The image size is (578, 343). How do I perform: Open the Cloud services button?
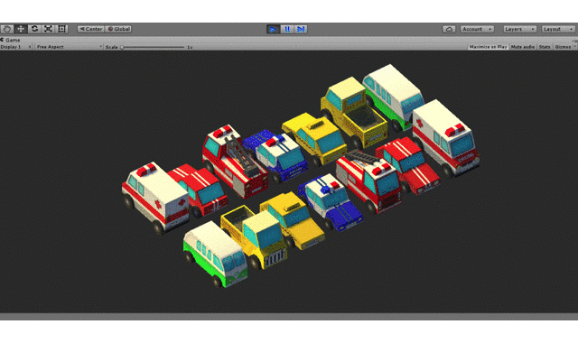[449, 29]
